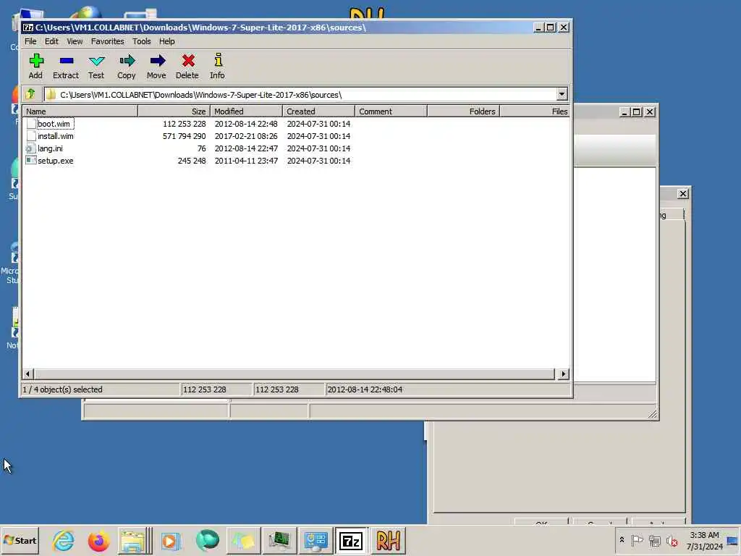Viewport: 741px width, 556px height.
Task: Open the File menu
Action: (x=30, y=41)
